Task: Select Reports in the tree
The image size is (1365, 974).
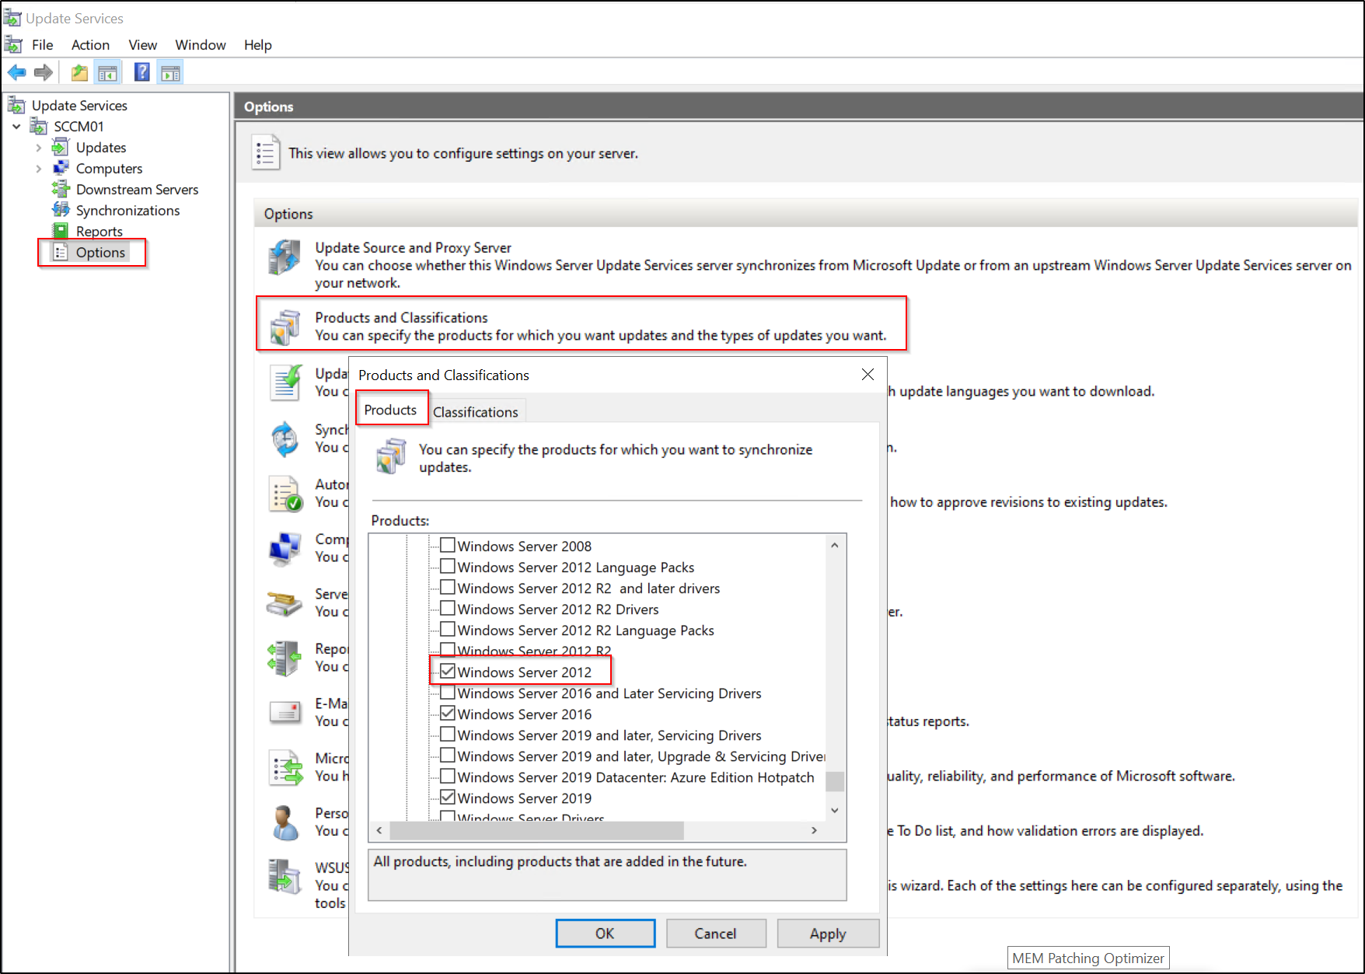Action: (99, 232)
